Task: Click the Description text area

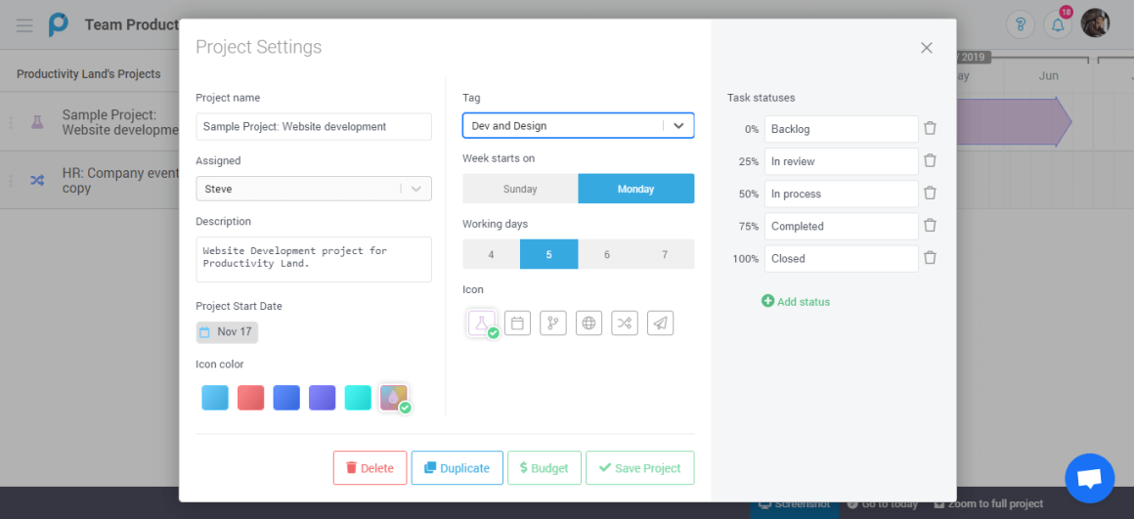Action: pos(313,259)
